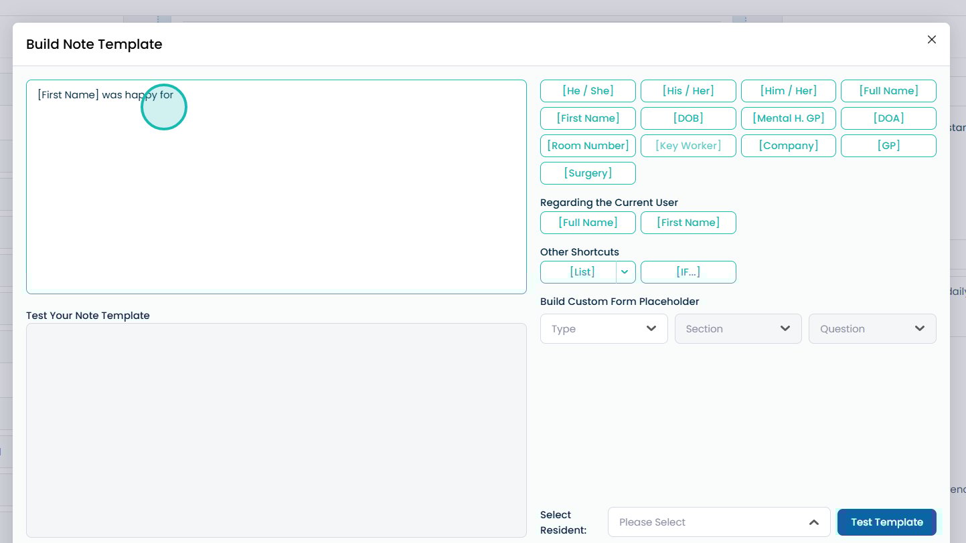Click the [Him / Her] placeholder button

[x=788, y=91]
